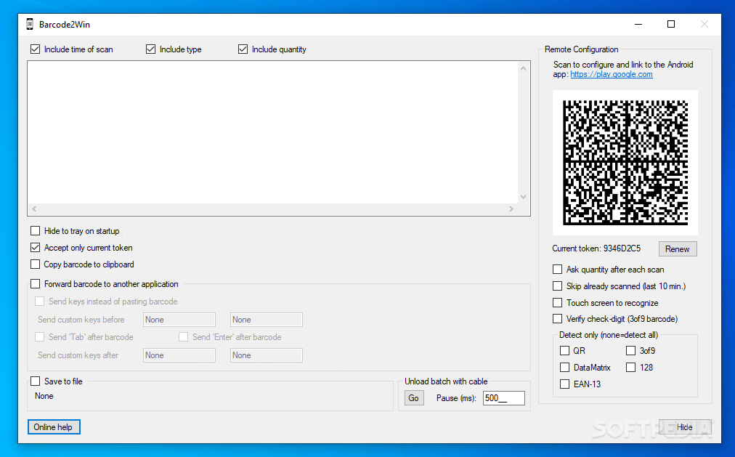Enable Ask quantity after each scan
735x457 pixels.
coord(557,269)
